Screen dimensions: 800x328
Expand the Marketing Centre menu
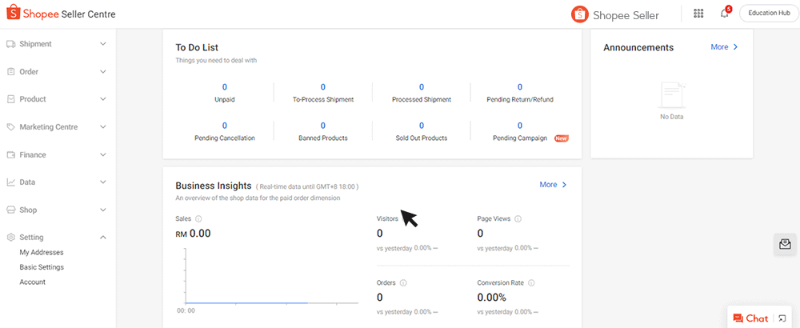tap(56, 127)
